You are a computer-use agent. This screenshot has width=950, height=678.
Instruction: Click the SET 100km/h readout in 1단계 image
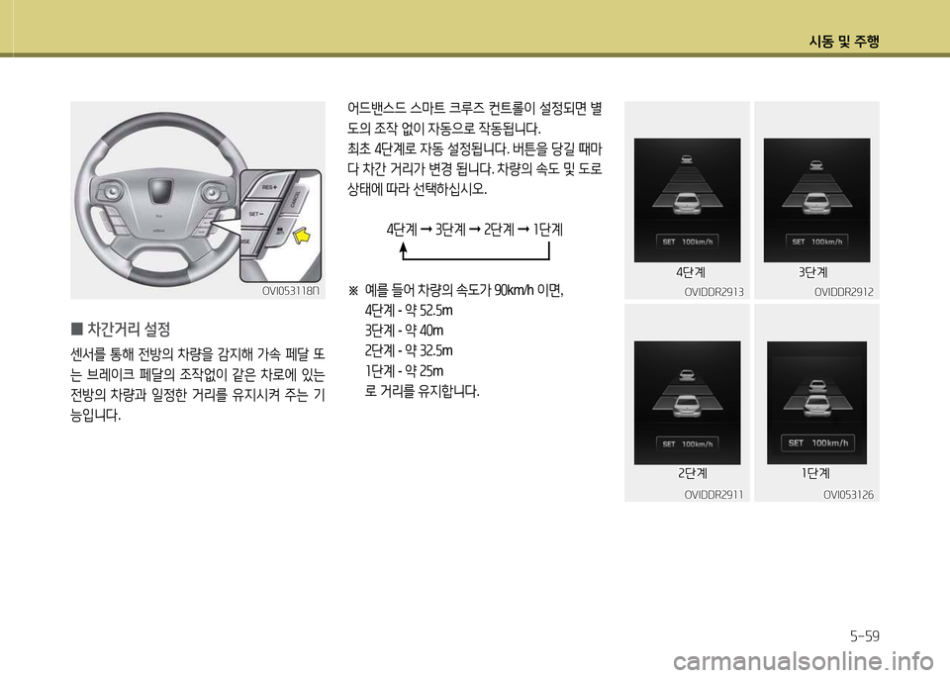817,442
